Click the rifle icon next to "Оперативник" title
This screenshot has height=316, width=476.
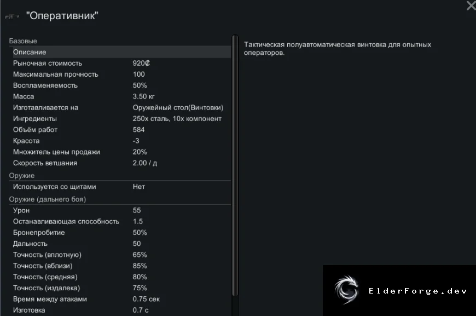[12, 16]
